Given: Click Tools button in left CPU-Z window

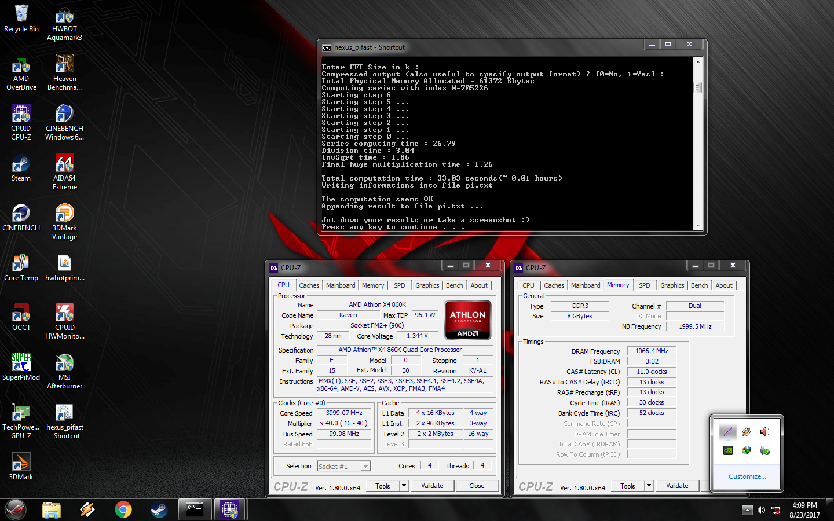Looking at the screenshot, I should click(x=383, y=486).
